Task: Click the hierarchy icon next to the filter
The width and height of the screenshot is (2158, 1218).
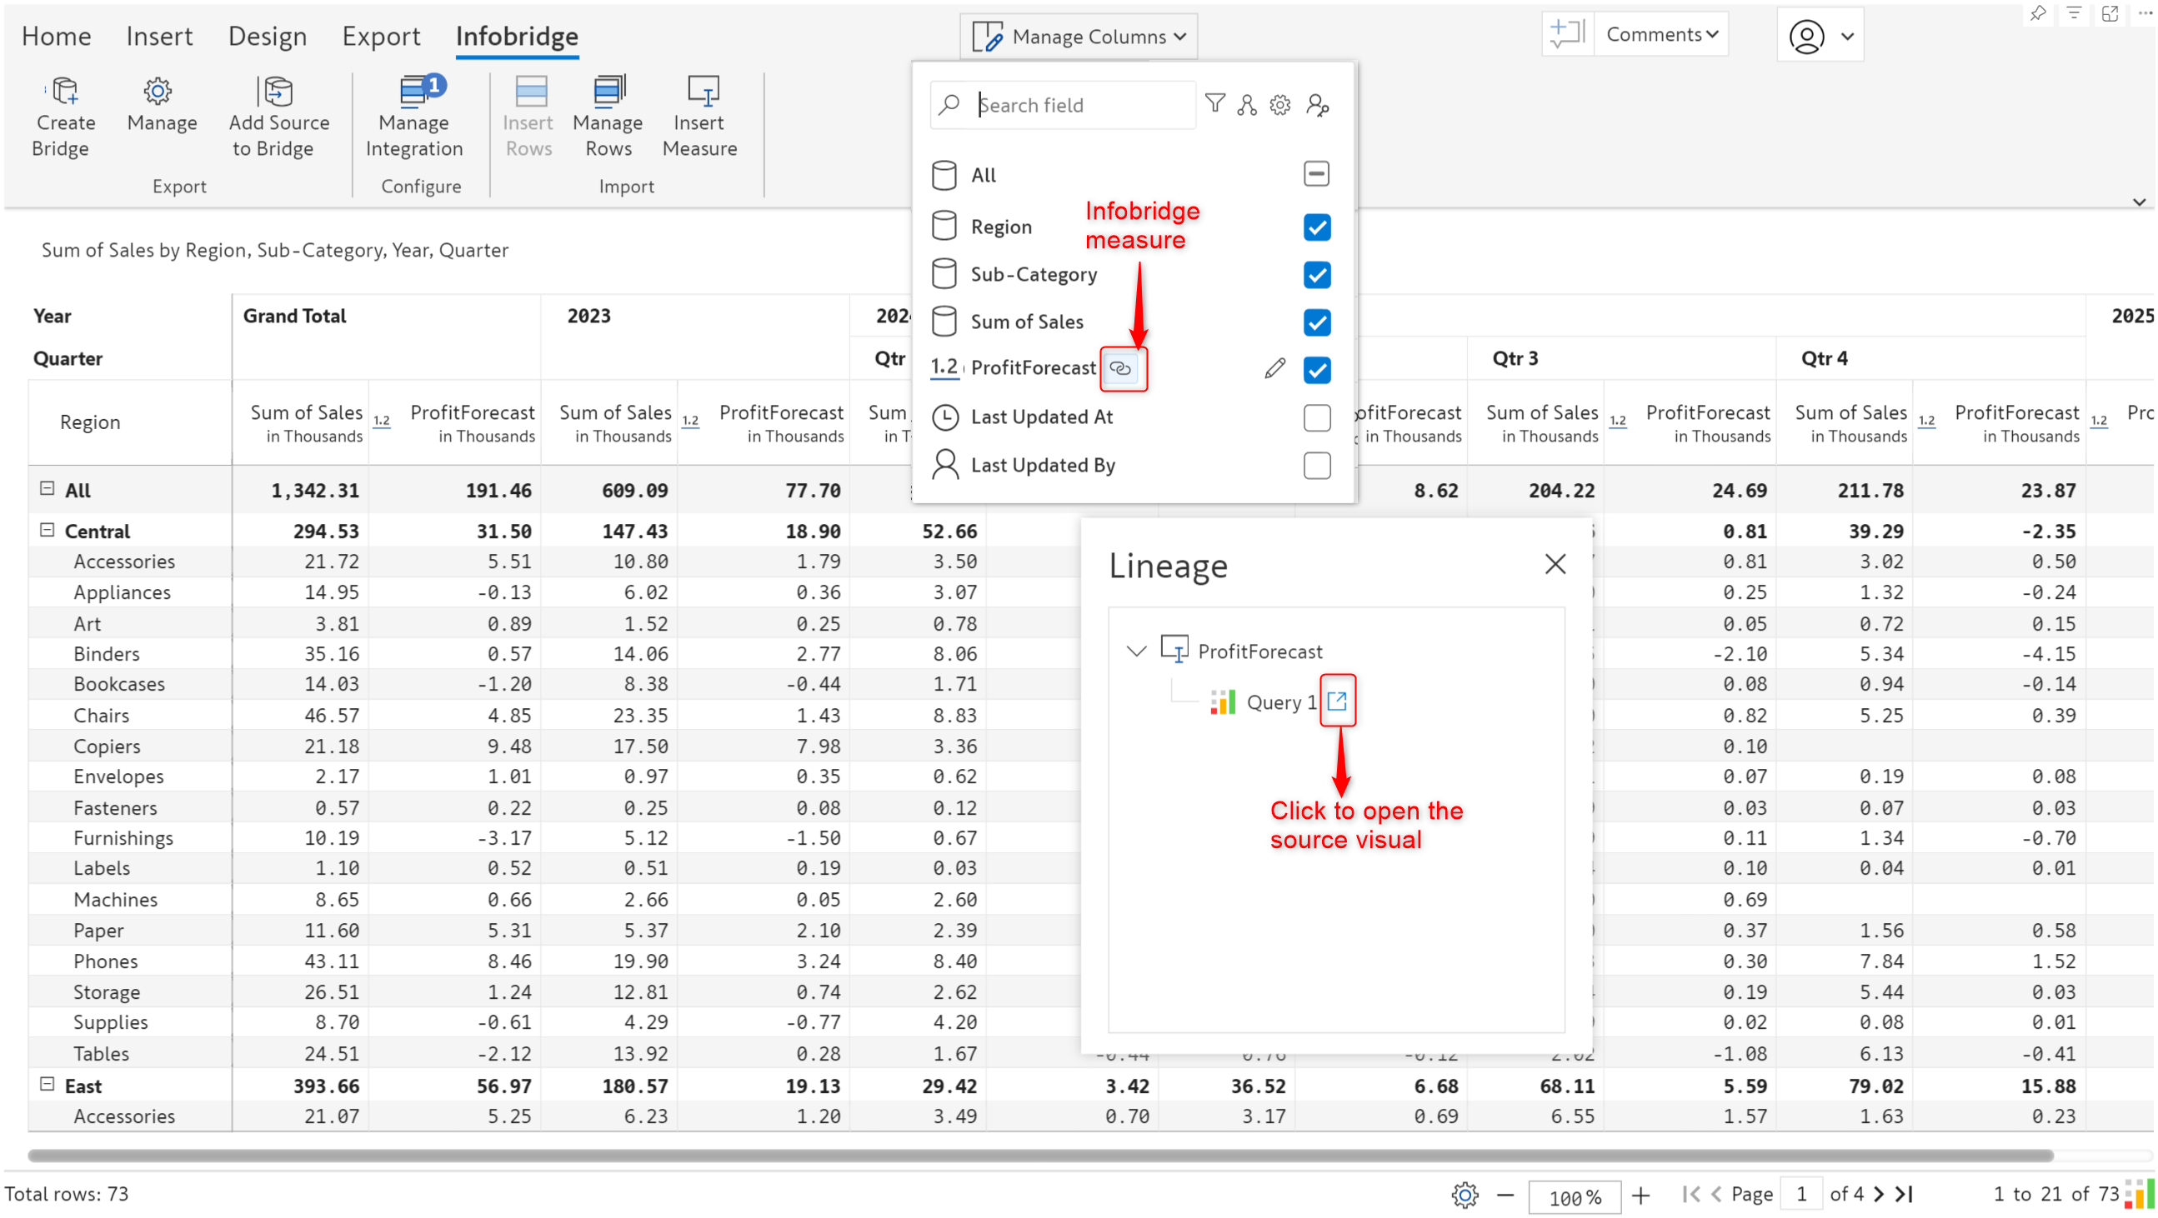Action: (1246, 104)
